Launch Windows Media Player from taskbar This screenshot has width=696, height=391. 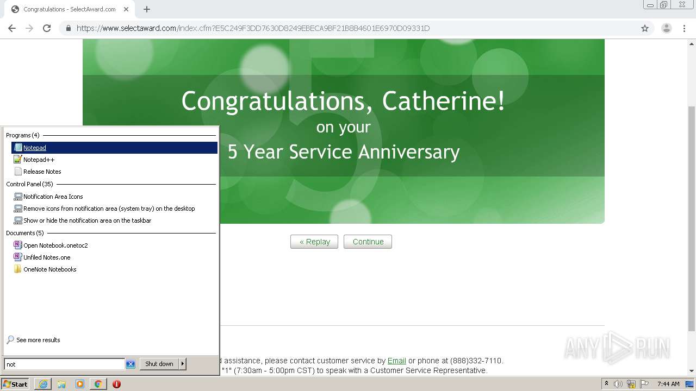pos(80,384)
